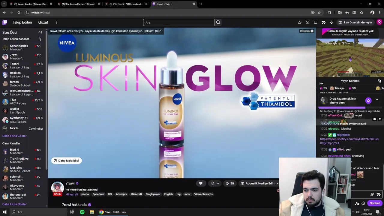This screenshot has width=384, height=216.
Task: Open the Nightbot Spotify playlist link
Action: (349, 141)
